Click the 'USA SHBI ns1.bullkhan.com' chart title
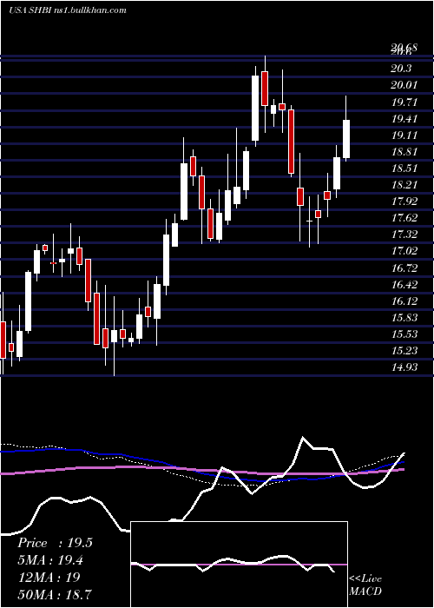This screenshot has width=434, height=608. [68, 10]
